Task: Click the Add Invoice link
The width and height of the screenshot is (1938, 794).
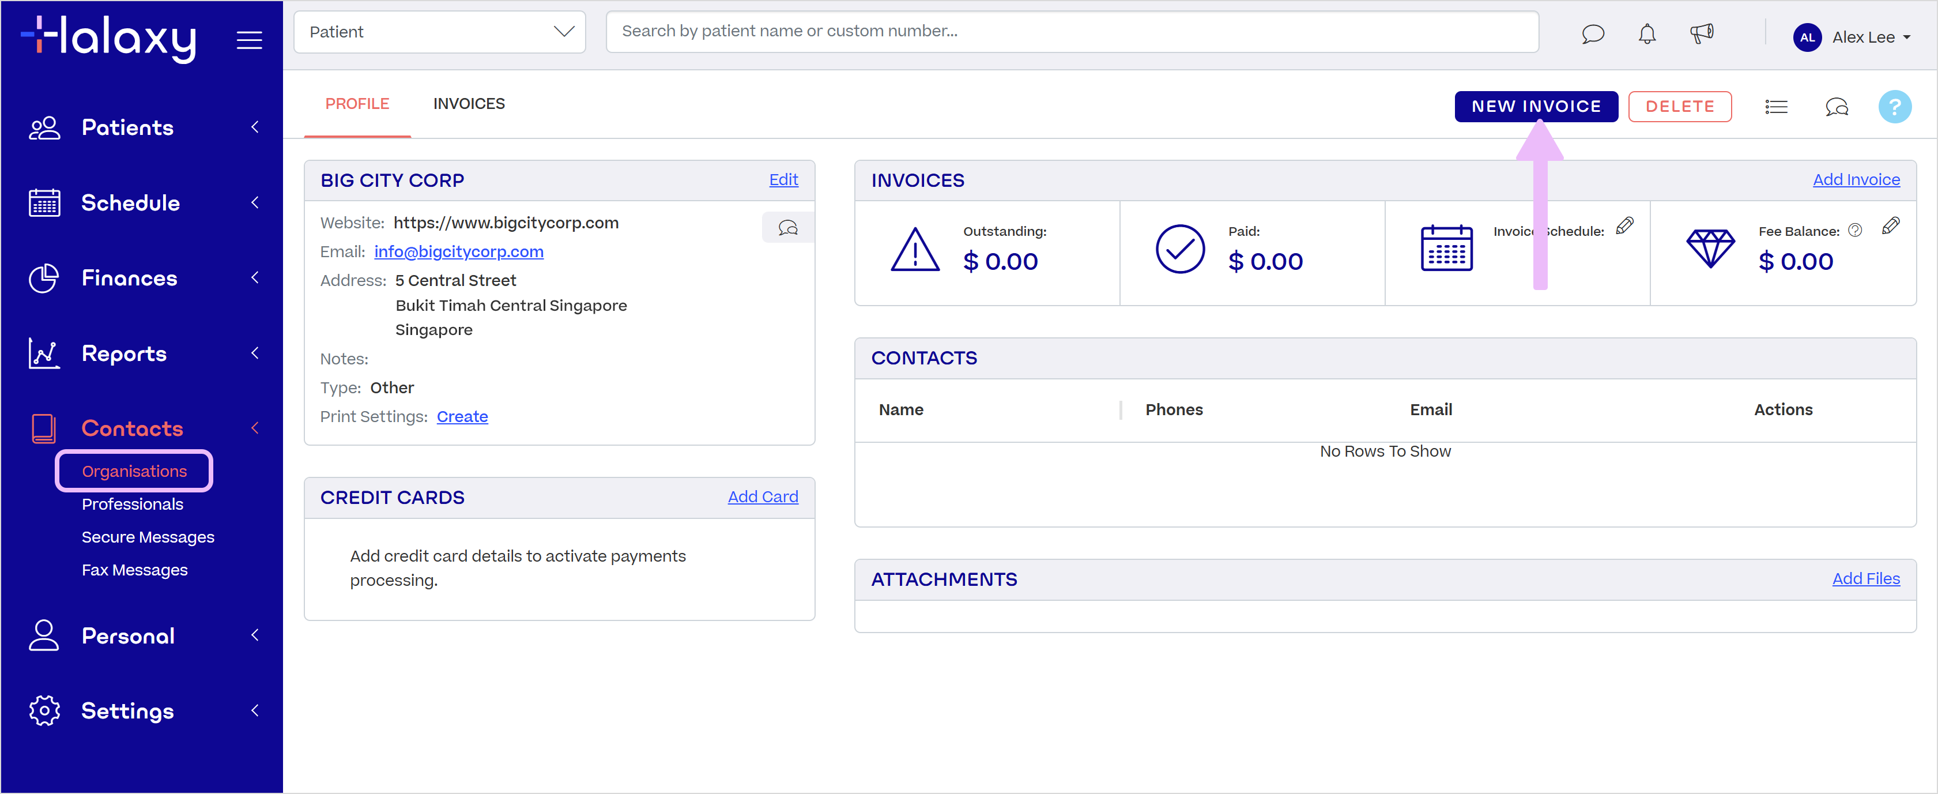Action: pyautogui.click(x=1856, y=180)
